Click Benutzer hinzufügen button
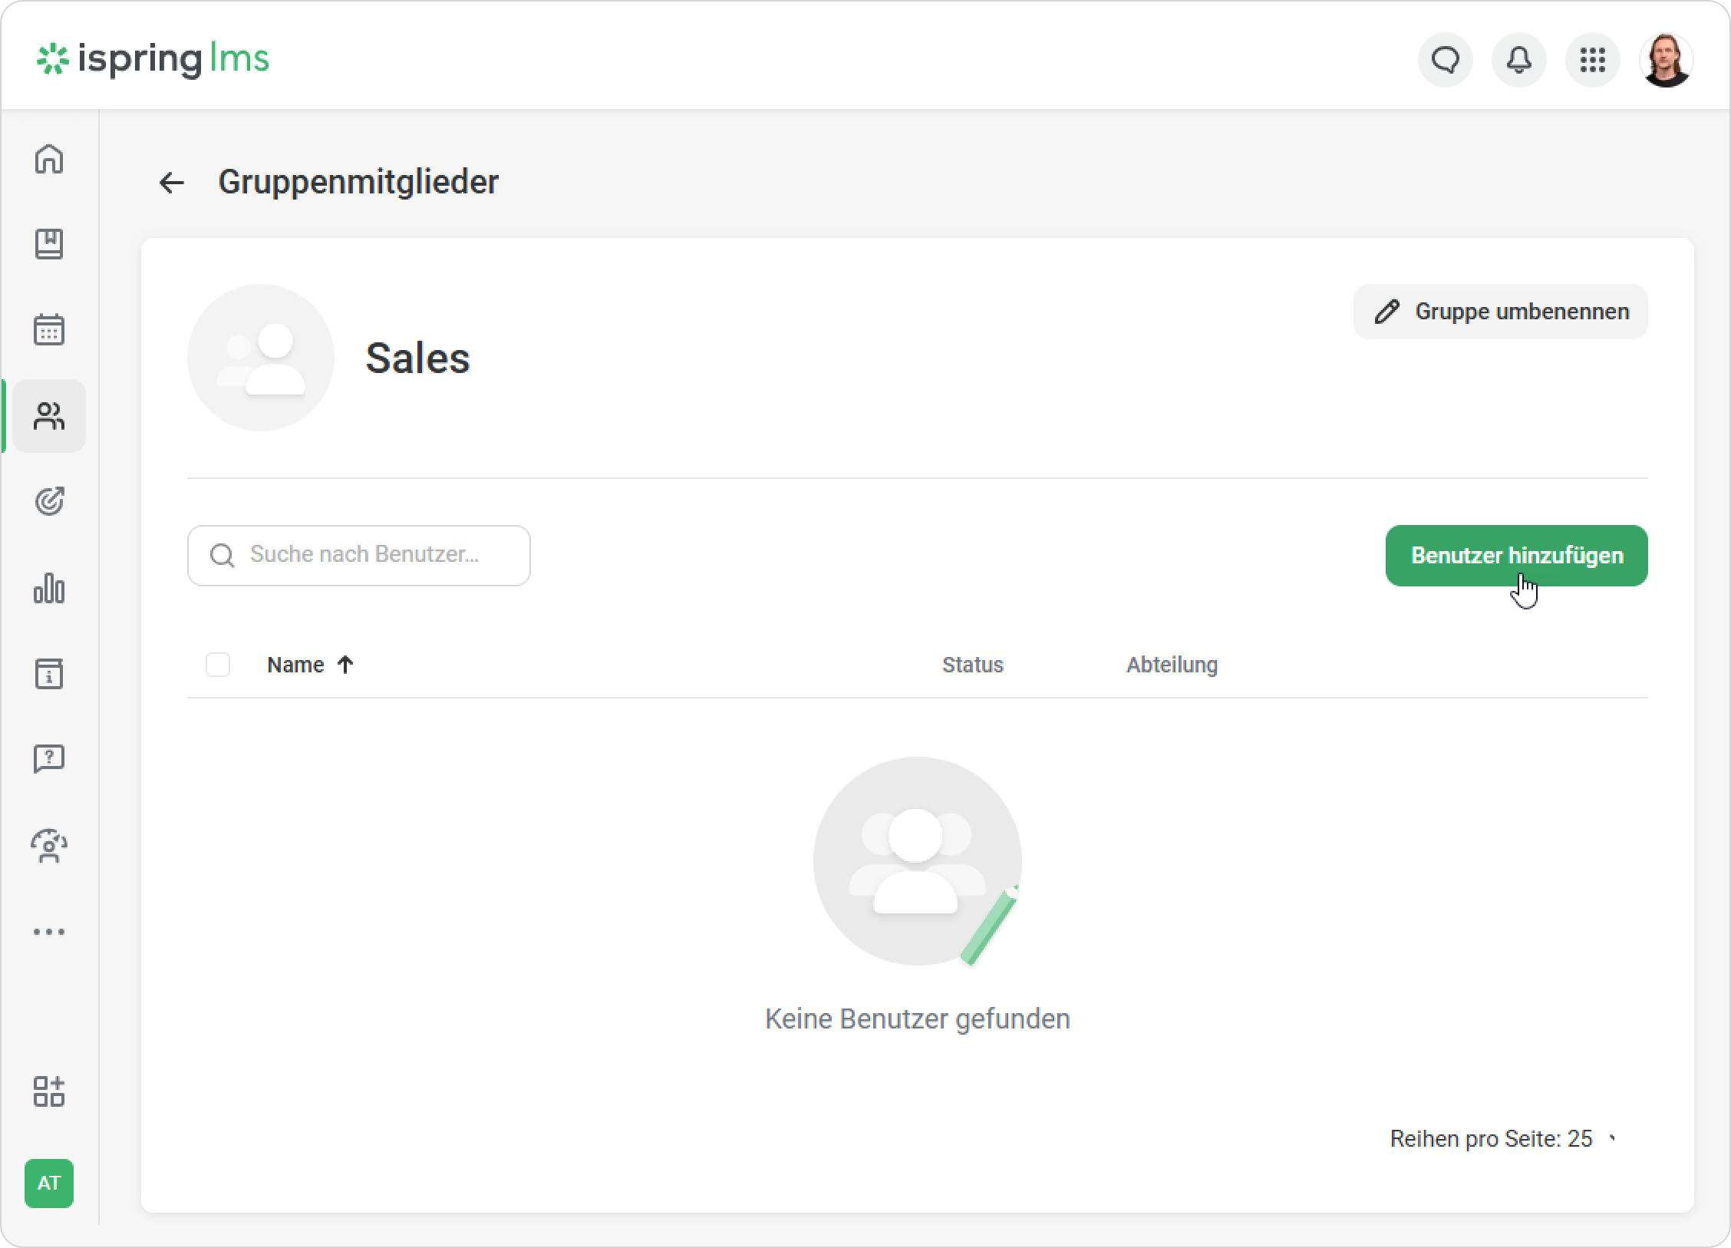This screenshot has height=1248, width=1731. click(x=1516, y=556)
